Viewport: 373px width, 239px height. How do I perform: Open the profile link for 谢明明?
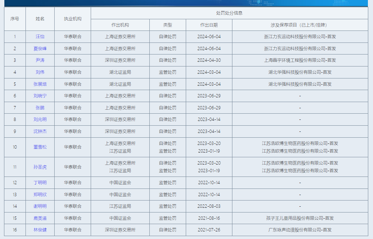[40, 206]
